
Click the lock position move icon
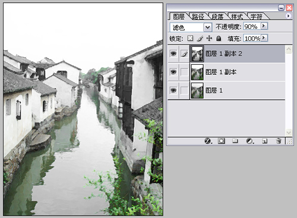coord(209,38)
